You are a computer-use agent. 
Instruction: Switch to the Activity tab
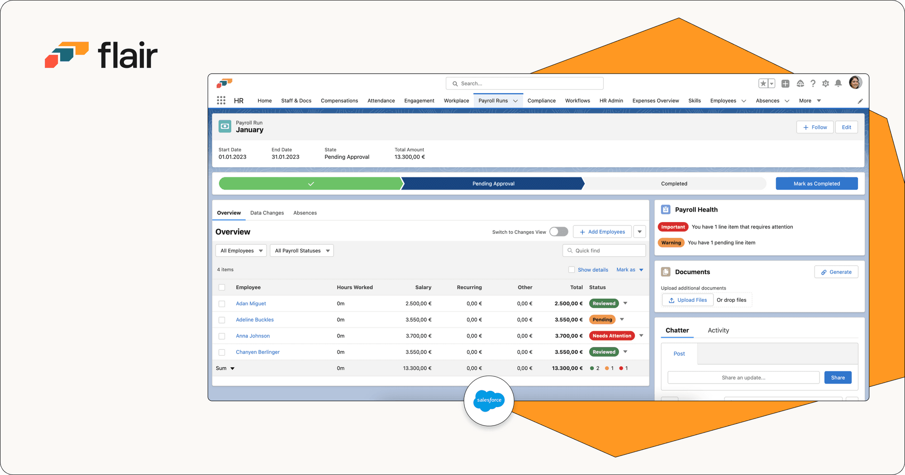(x=718, y=330)
